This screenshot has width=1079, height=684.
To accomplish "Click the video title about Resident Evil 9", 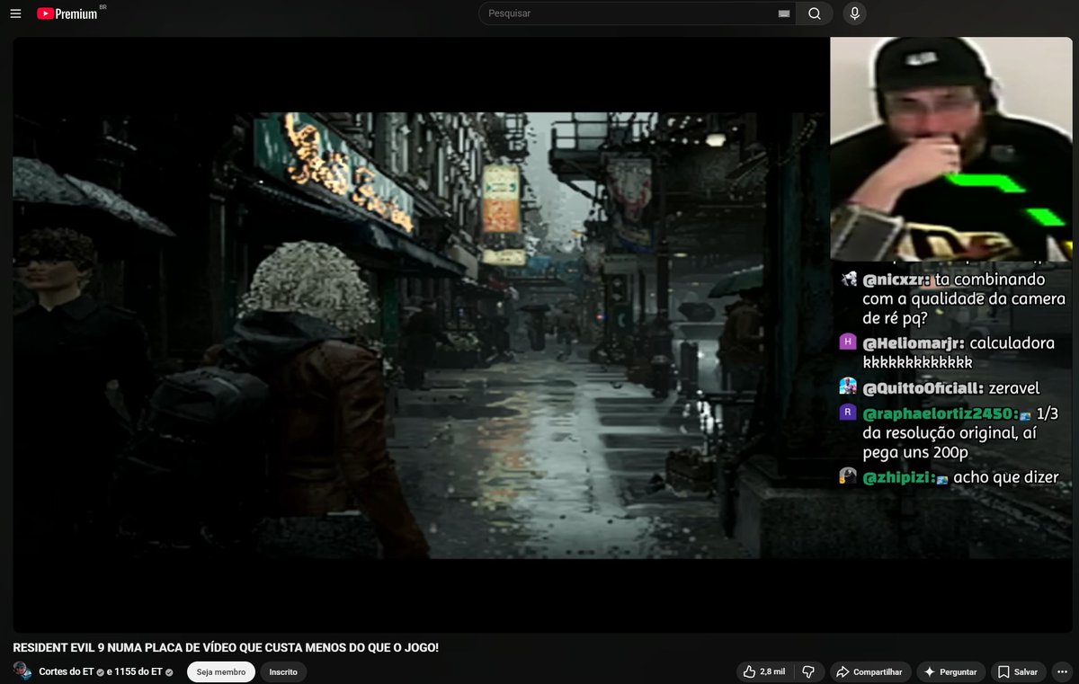I will (226, 647).
